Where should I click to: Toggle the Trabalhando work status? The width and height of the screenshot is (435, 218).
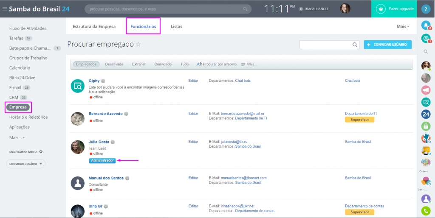click(314, 9)
